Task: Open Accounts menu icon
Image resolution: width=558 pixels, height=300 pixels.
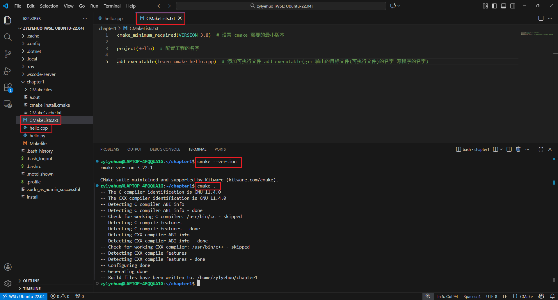Action: tap(8, 267)
